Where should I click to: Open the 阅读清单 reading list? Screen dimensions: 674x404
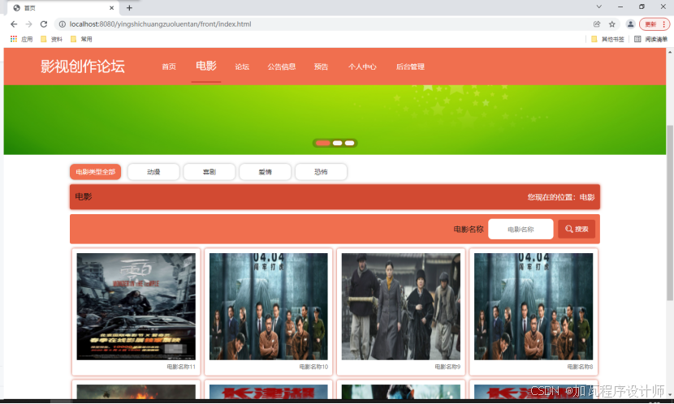(x=650, y=39)
